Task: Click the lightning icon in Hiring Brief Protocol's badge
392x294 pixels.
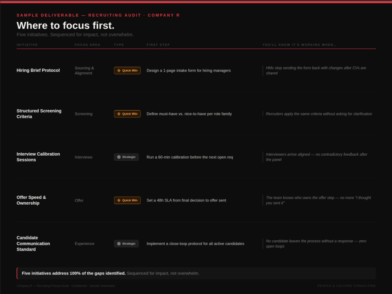Action: pos(119,71)
